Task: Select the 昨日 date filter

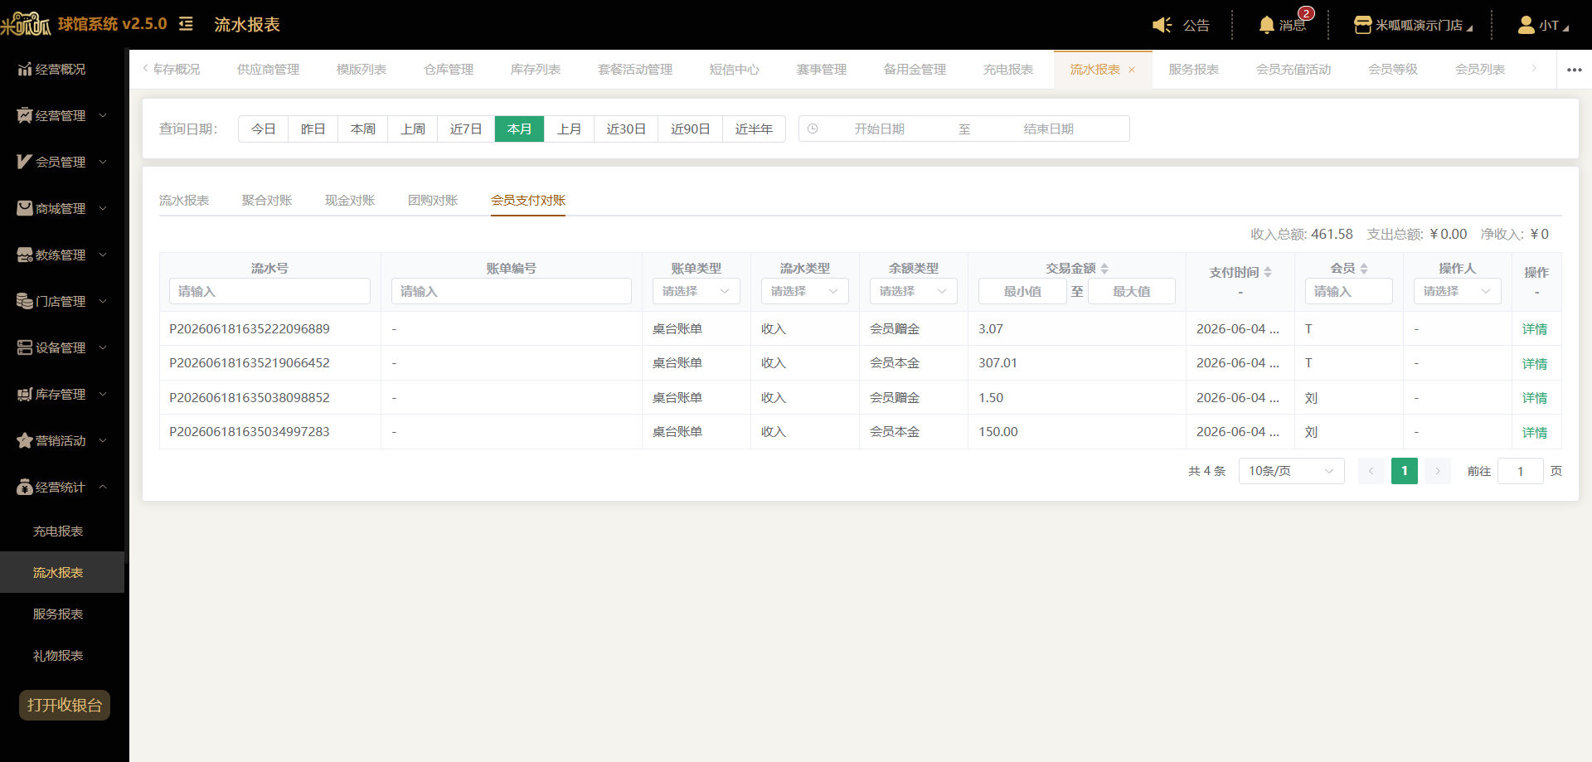Action: click(x=313, y=129)
